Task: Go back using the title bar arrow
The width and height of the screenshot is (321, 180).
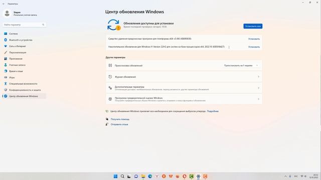Action: [x=4, y=4]
